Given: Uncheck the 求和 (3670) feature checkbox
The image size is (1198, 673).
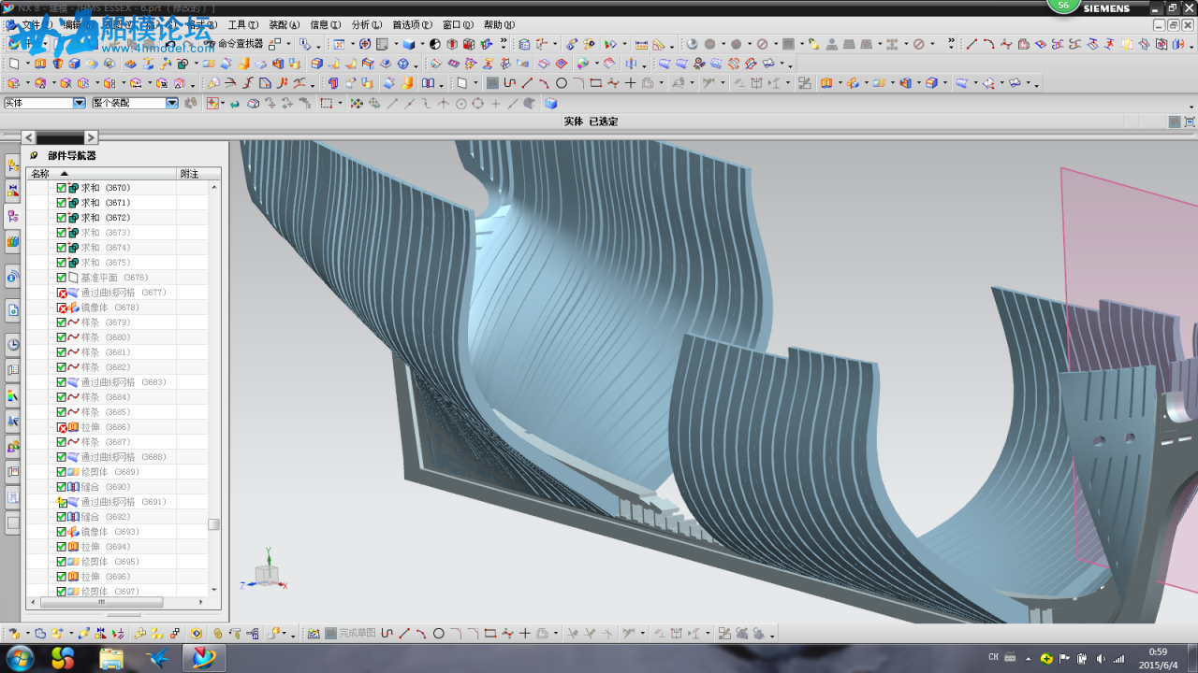Looking at the screenshot, I should pos(62,188).
